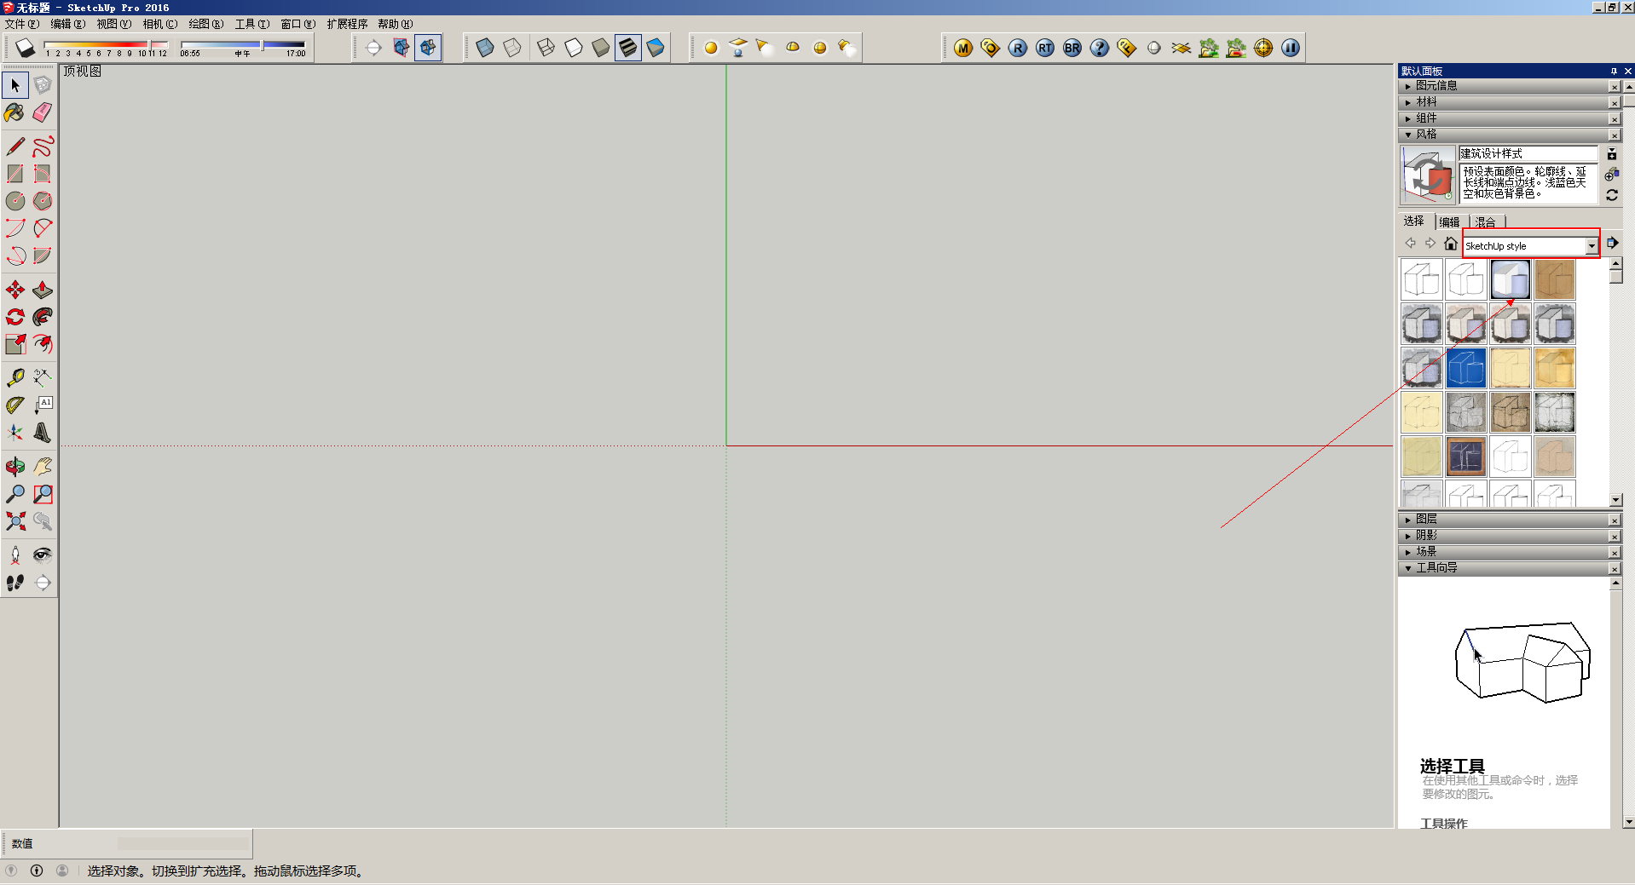
Task: Open the 相机 menu
Action: (x=159, y=24)
